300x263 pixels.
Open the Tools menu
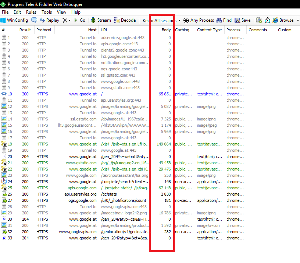(47, 12)
